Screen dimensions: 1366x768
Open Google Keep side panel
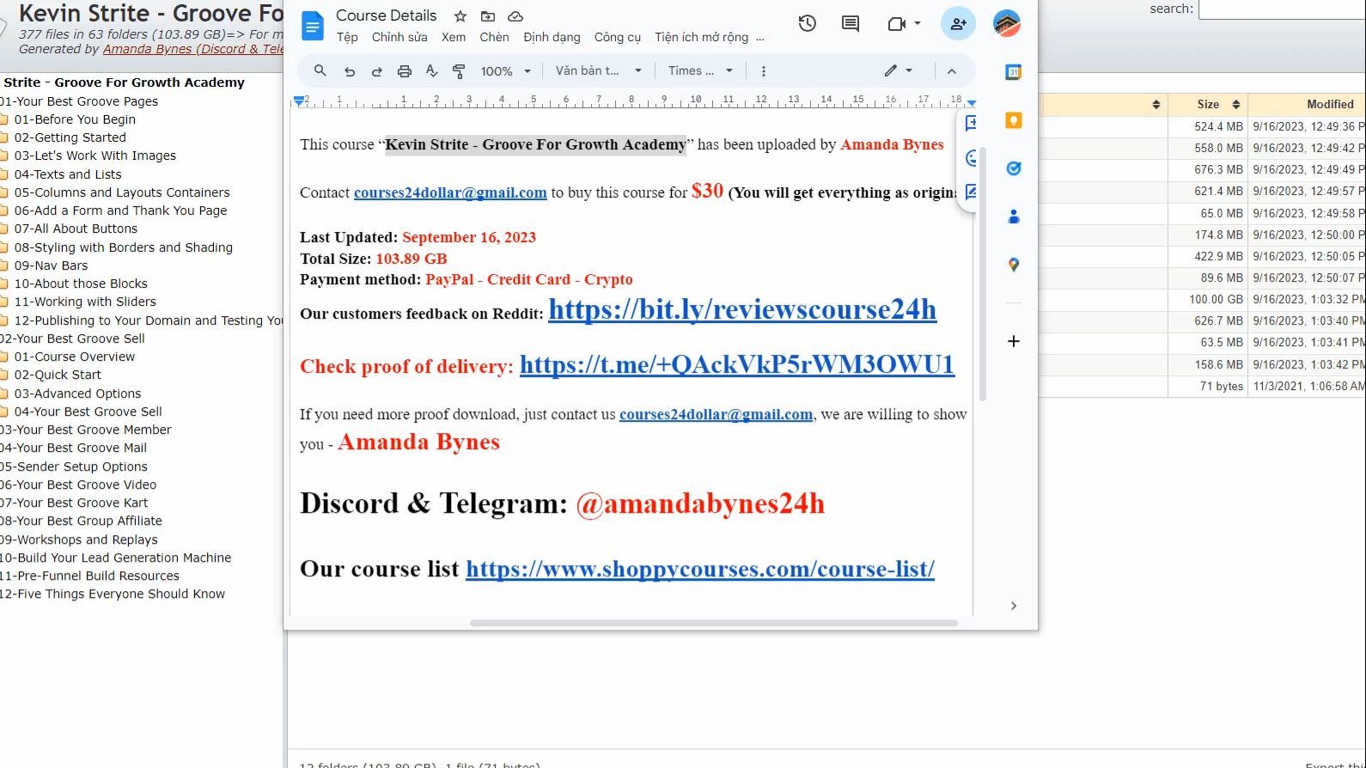pyautogui.click(x=1014, y=120)
